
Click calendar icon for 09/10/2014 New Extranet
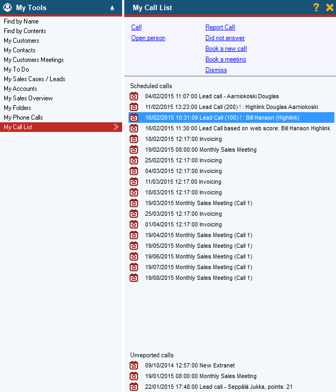pos(134,365)
